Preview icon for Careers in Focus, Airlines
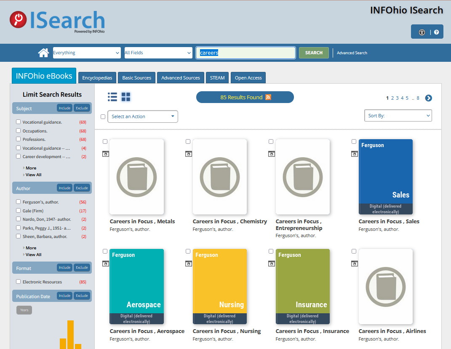The image size is (451, 349). (355, 264)
